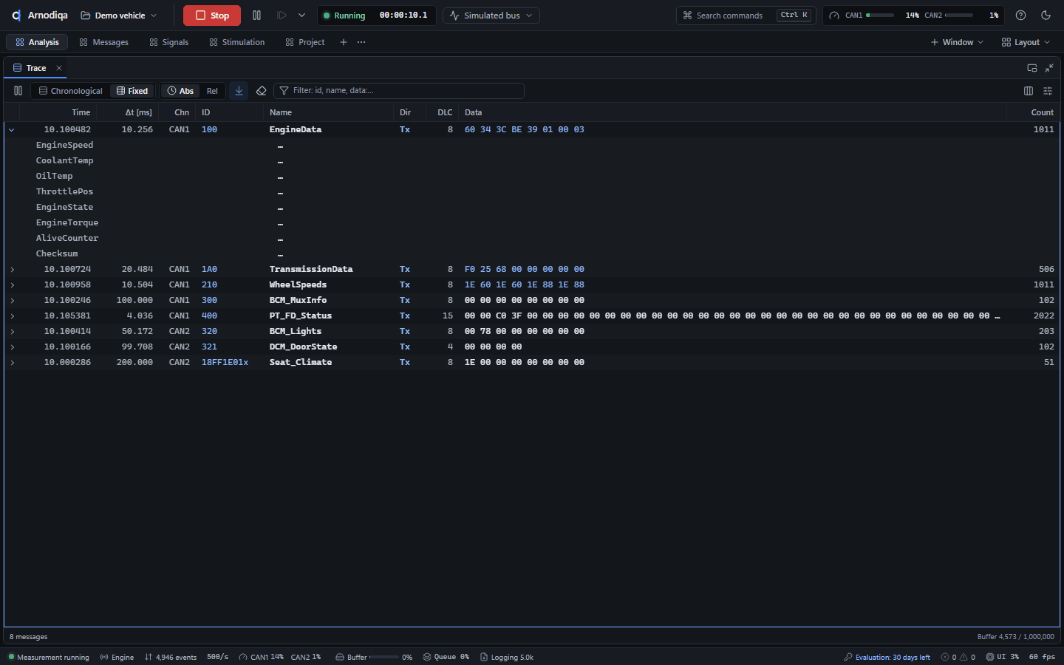Open the Window dropdown menu
The image size is (1064, 665).
point(957,42)
